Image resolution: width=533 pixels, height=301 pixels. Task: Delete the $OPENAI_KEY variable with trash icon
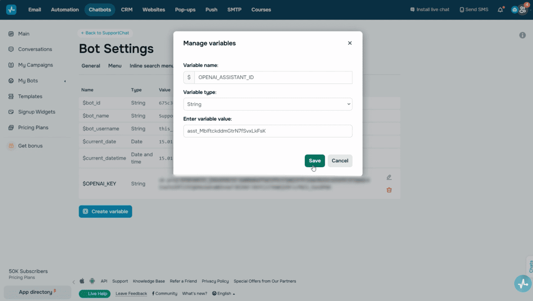click(x=389, y=190)
